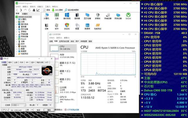The width and height of the screenshot is (188, 118).
Task: Select 磁盘 1 (C:) performance item
Action: pos(63,72)
